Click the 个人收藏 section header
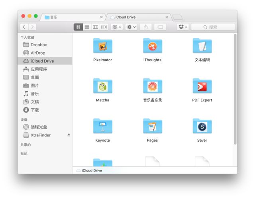The width and height of the screenshot is (255, 199). pos(27,37)
